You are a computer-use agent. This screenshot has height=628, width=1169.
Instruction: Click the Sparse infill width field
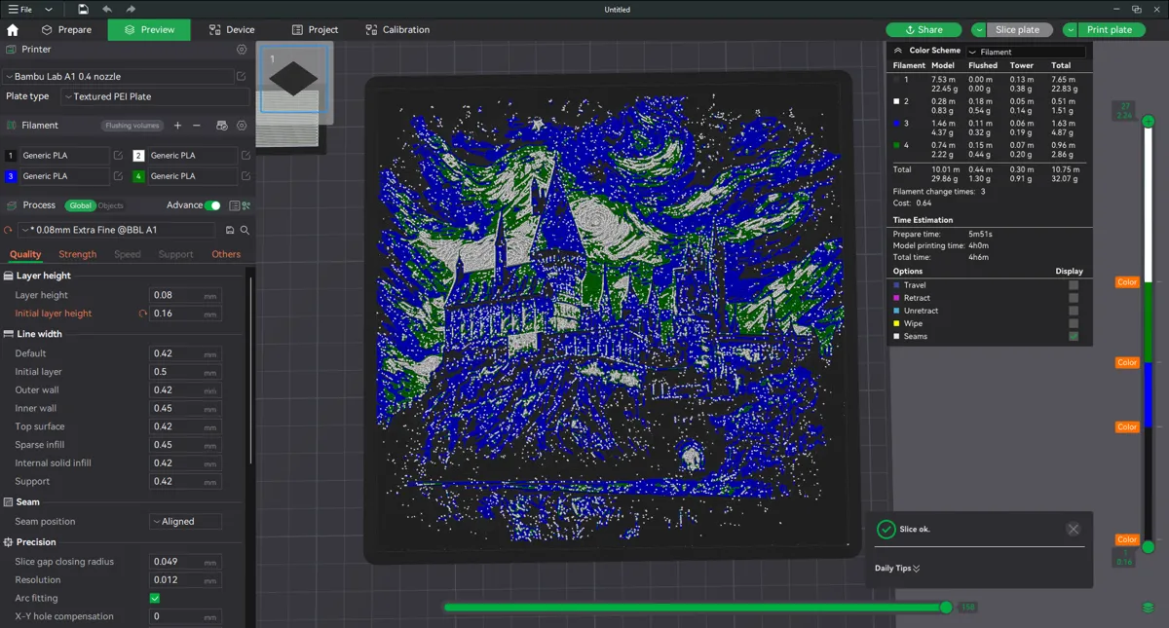pyautogui.click(x=185, y=445)
